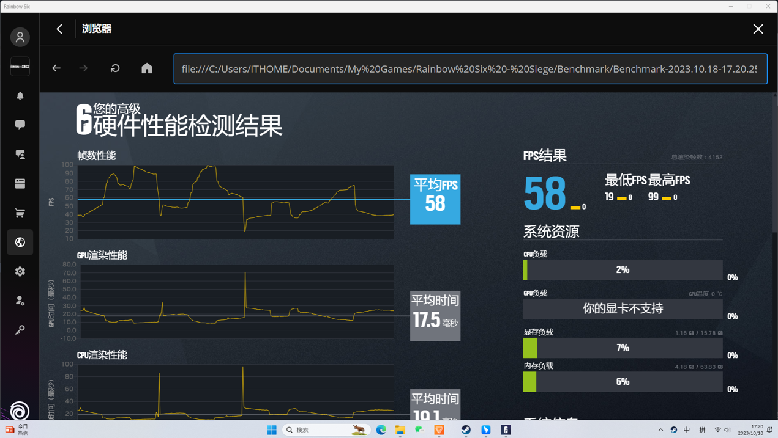Open the user profile avatar in sidebar
The height and width of the screenshot is (438, 778).
[20, 37]
